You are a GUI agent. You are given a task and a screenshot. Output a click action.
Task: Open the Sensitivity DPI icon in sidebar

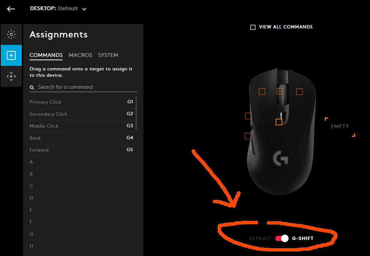coord(11,76)
